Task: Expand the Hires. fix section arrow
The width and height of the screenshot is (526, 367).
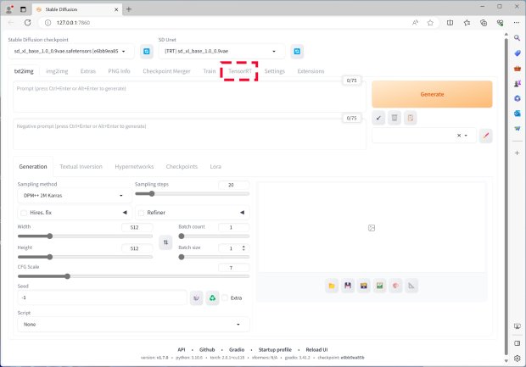Action: click(x=125, y=213)
